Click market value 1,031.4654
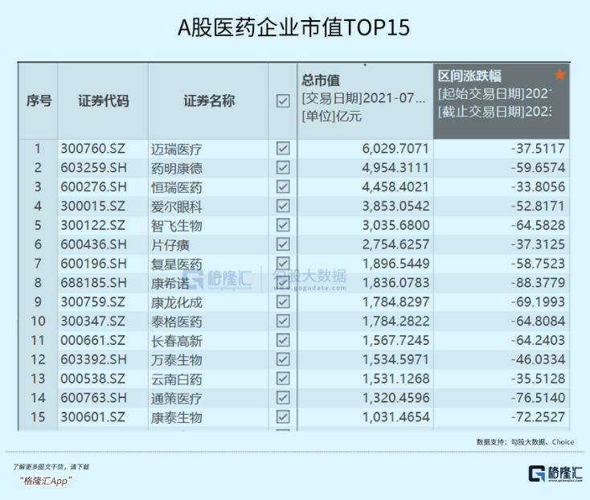 (x=395, y=417)
